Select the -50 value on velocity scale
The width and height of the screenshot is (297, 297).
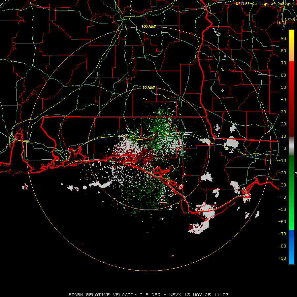pyautogui.click(x=282, y=210)
